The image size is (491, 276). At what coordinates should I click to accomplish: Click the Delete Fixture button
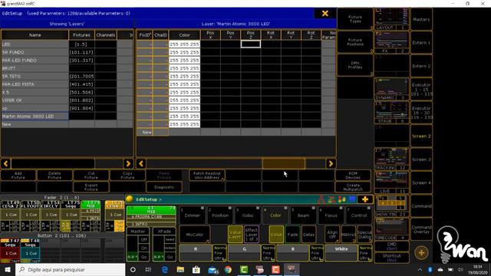tap(54, 176)
